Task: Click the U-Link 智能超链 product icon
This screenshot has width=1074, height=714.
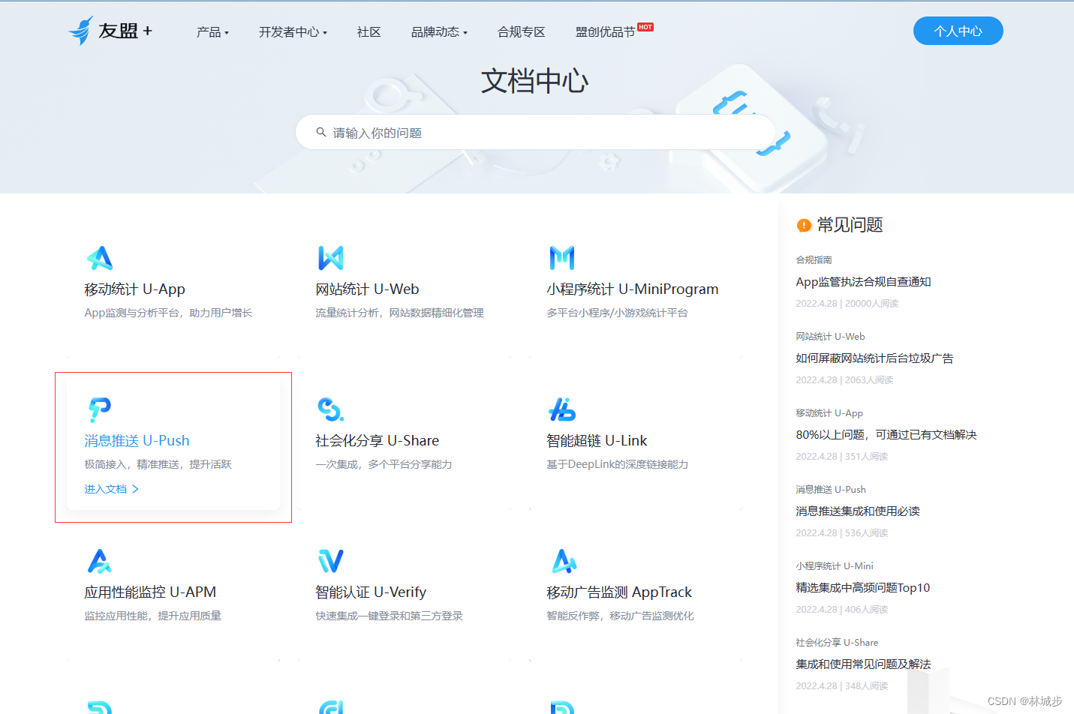Action: (561, 409)
